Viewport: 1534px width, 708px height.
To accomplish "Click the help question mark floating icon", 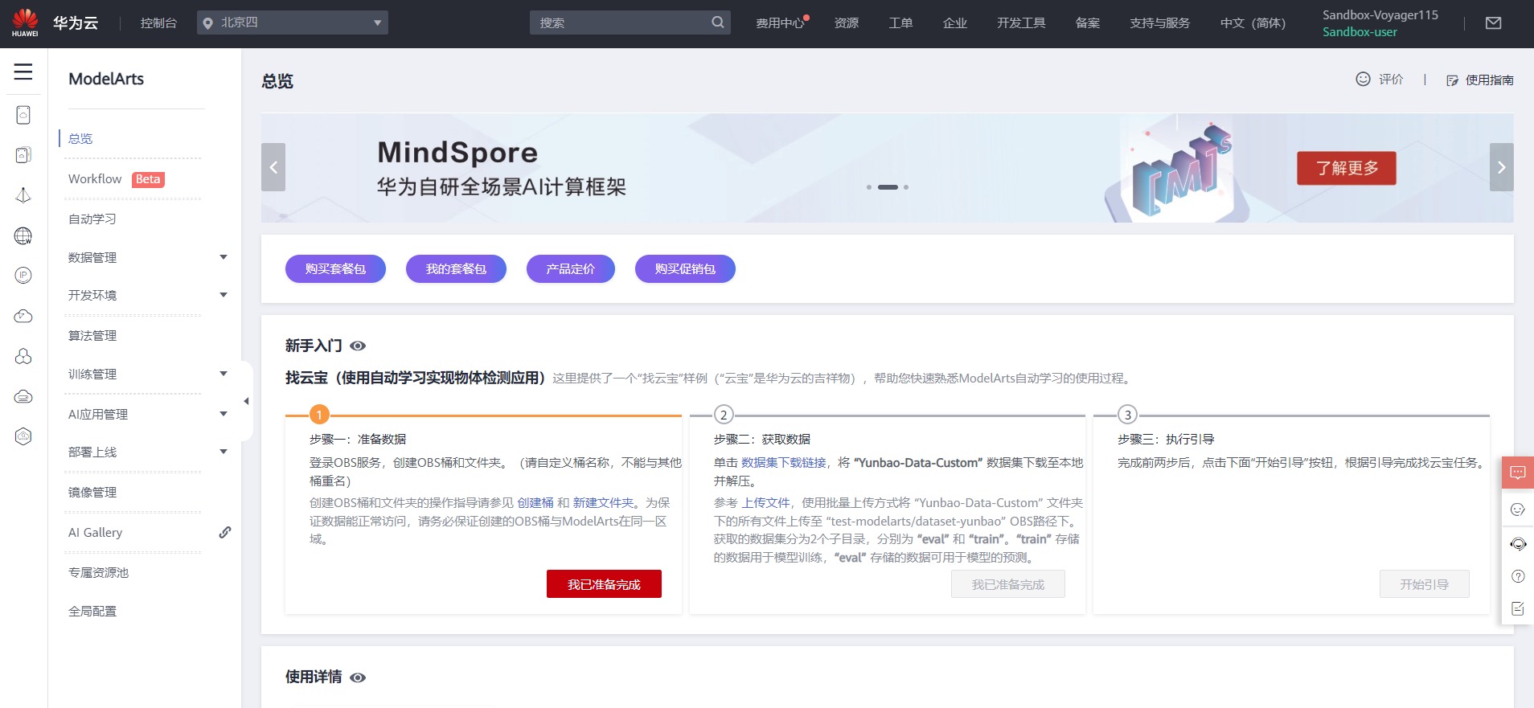I will coord(1517,576).
